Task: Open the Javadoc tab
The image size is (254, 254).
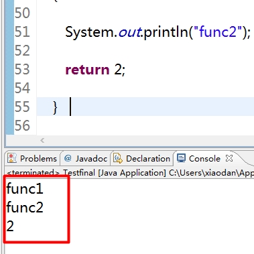Action: [85, 159]
